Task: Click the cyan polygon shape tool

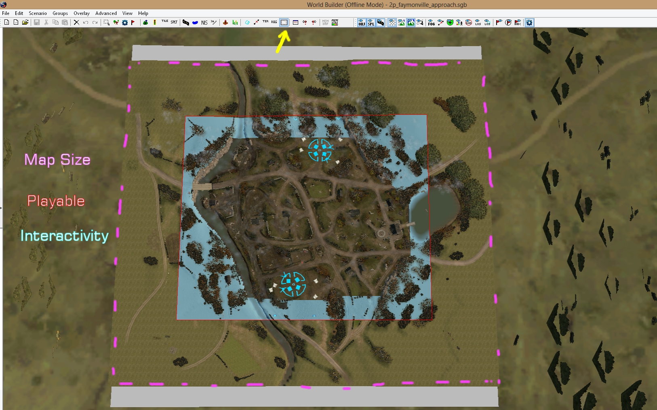Action: pyautogui.click(x=247, y=22)
